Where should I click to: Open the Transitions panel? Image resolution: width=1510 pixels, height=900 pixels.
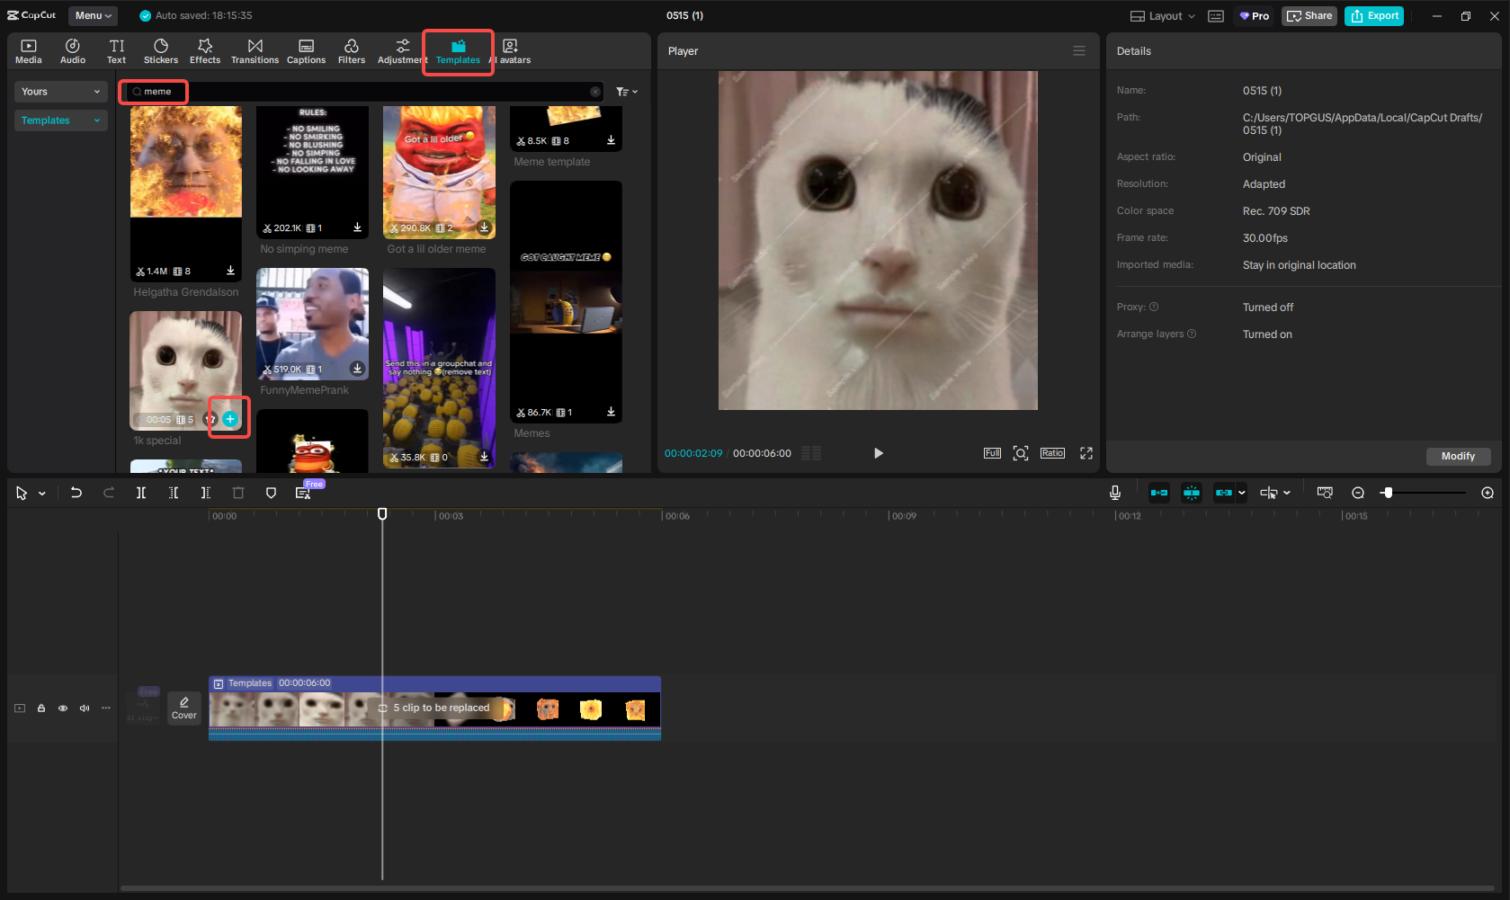pyautogui.click(x=255, y=51)
